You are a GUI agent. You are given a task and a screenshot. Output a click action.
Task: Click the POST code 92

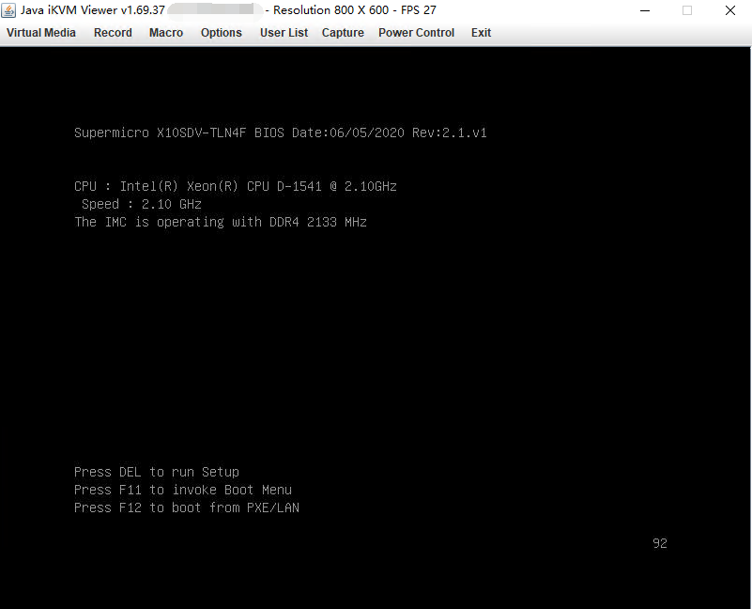pyautogui.click(x=660, y=543)
